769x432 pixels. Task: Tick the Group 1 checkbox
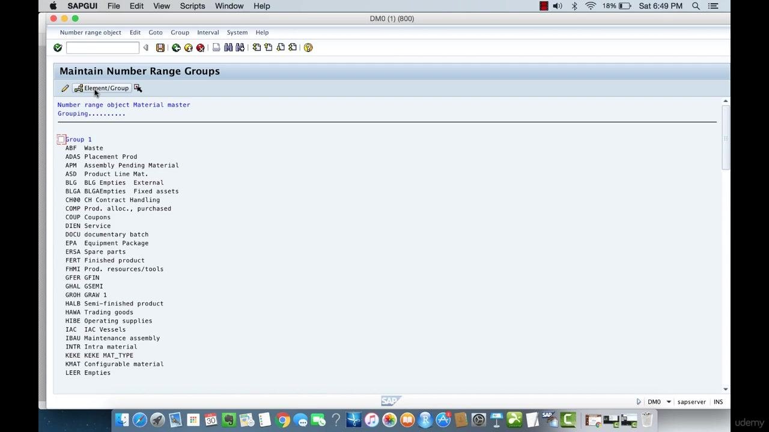(x=61, y=139)
